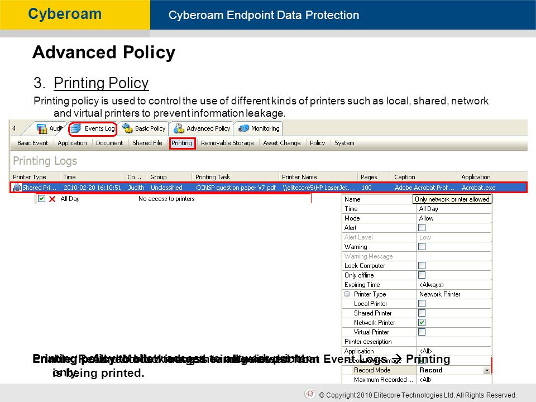Viewport: 536px width, 402px height.
Task: Select the Asset Change sub-tab
Action: pyautogui.click(x=281, y=143)
